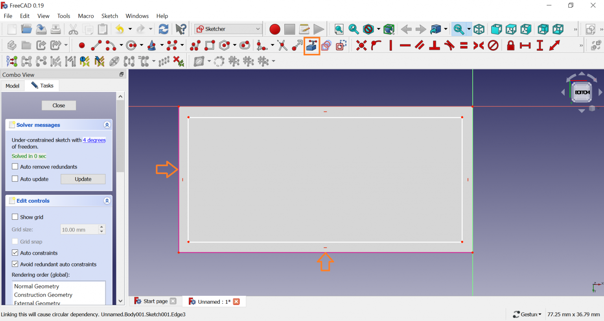604x321 pixels.
Task: Select the Create rectangle tool
Action: point(210,46)
